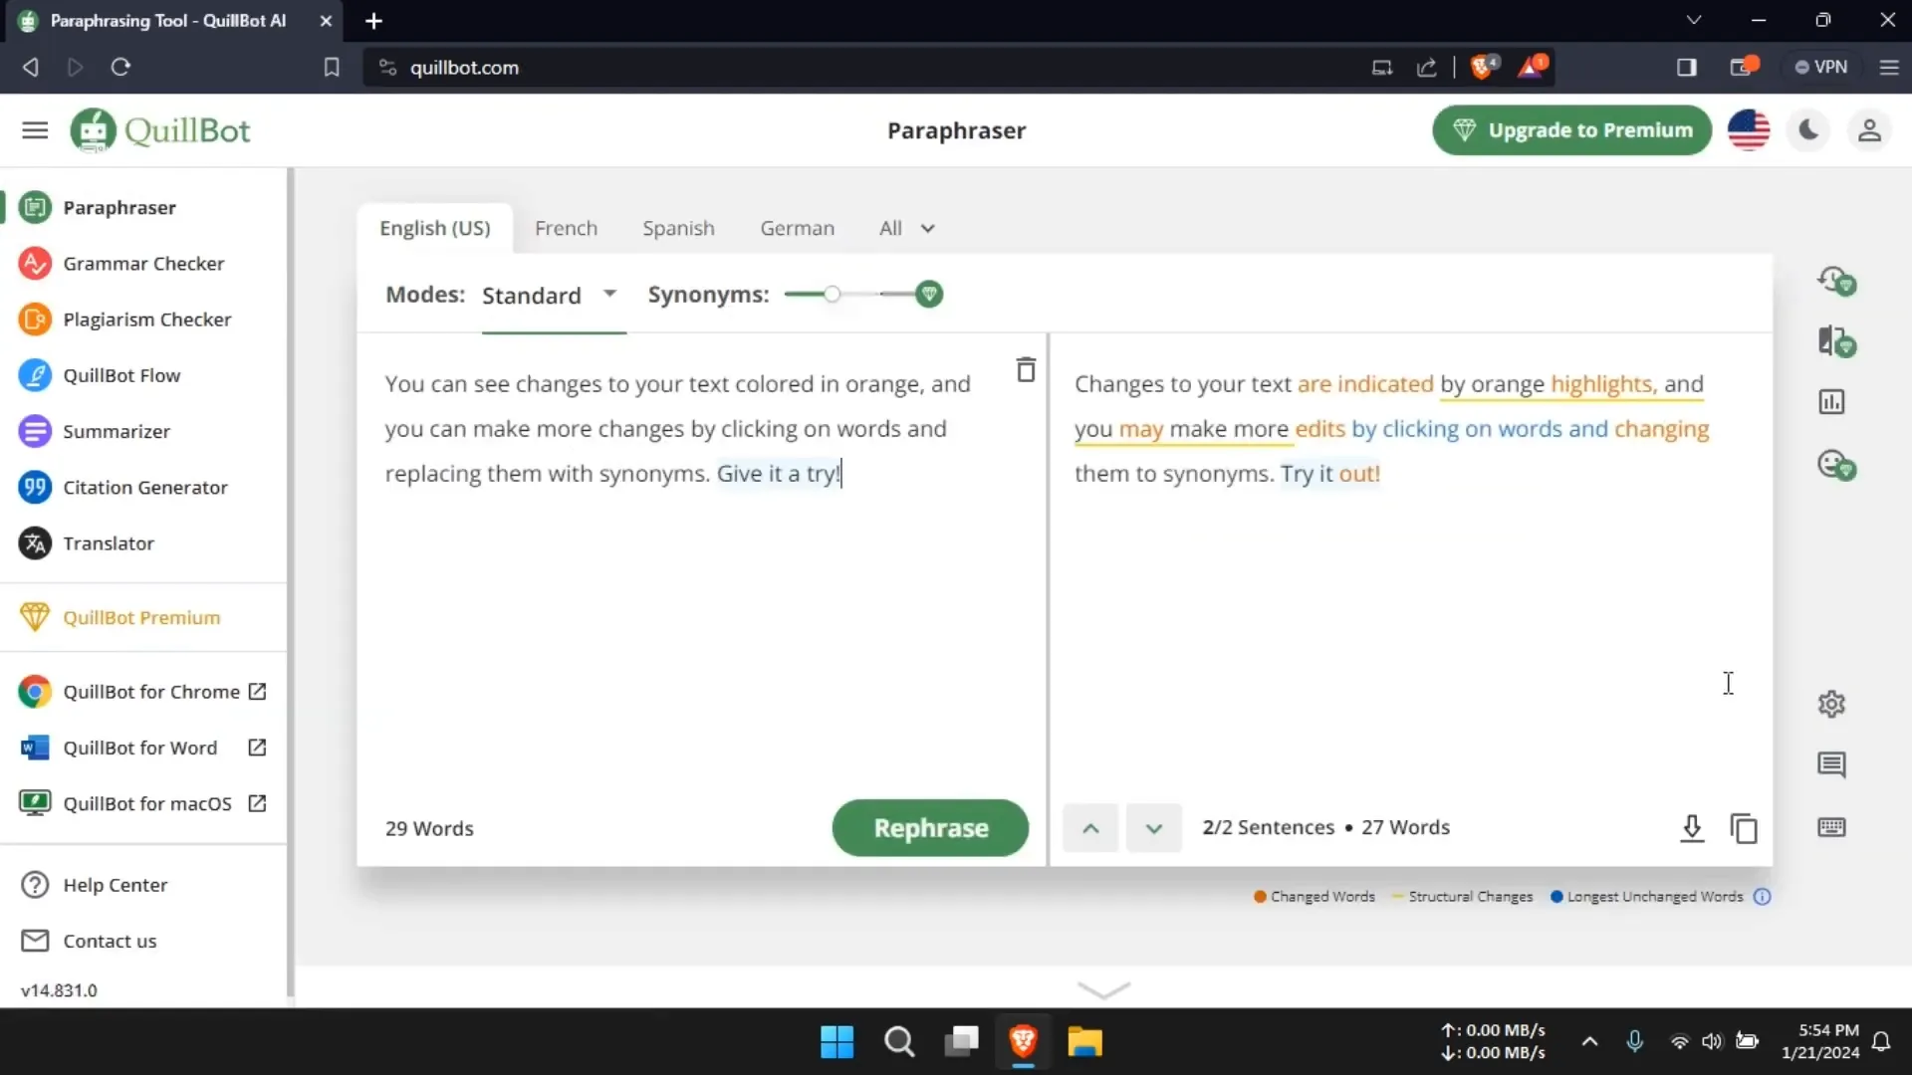The width and height of the screenshot is (1912, 1075).
Task: Open the Brave VPN button
Action: tap(1821, 67)
